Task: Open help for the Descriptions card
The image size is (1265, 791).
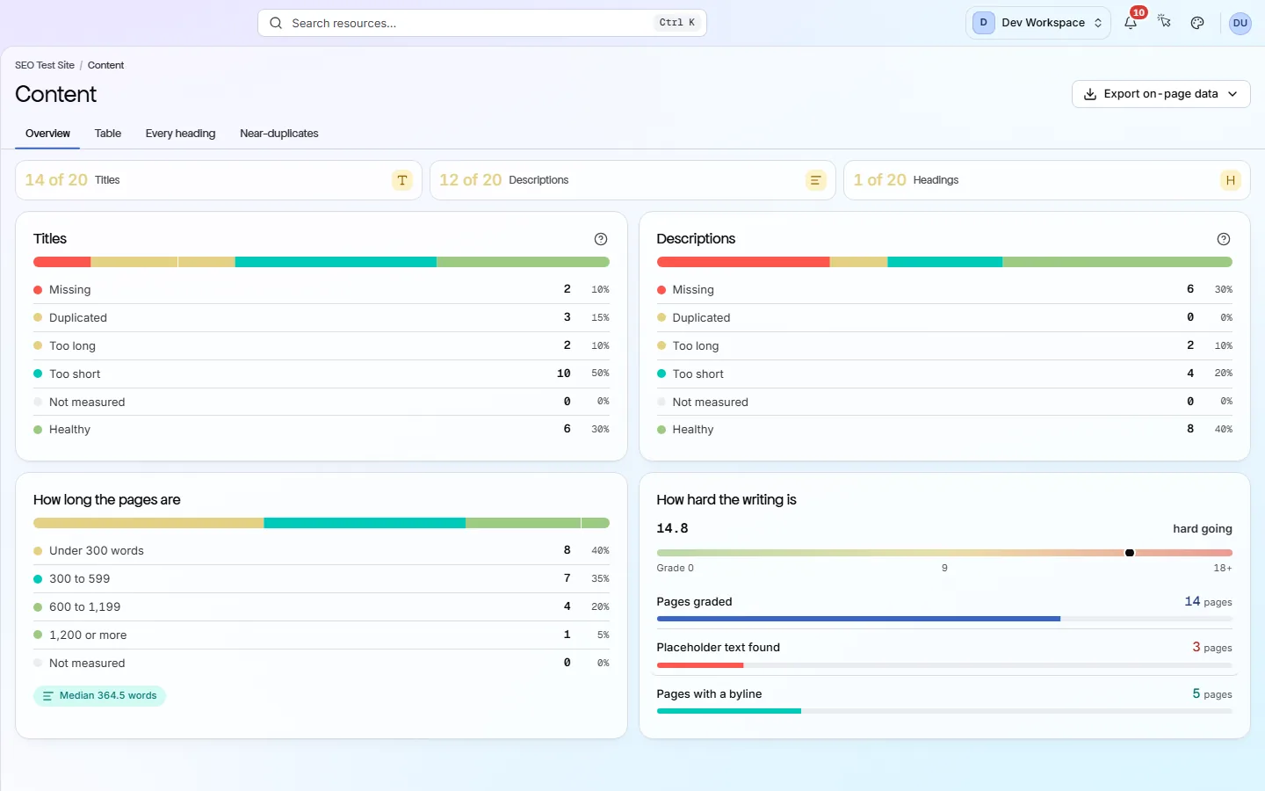Action: (1224, 239)
